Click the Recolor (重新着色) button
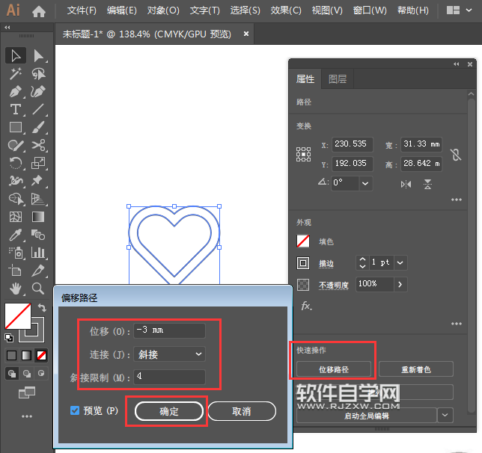This screenshot has height=453, width=482. (x=416, y=369)
